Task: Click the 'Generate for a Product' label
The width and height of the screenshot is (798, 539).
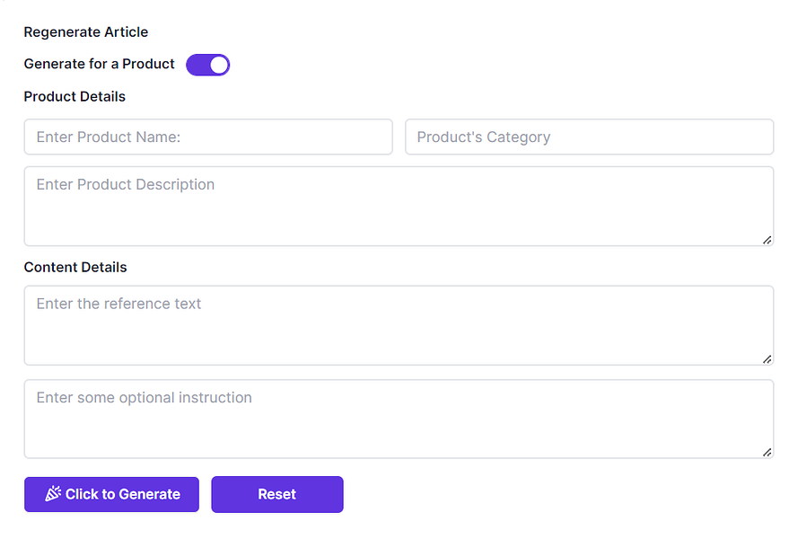Action: tap(99, 65)
